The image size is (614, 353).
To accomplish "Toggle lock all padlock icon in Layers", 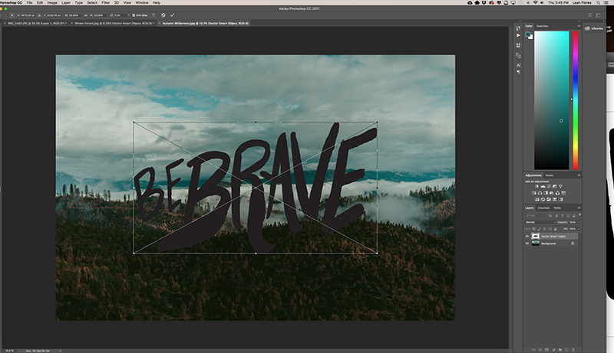I will [x=555, y=229].
